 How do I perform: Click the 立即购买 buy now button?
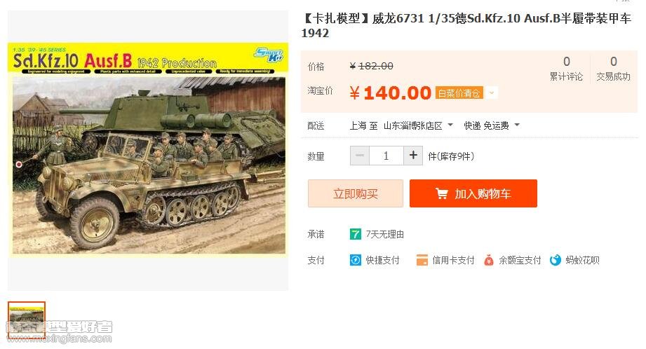[356, 193]
